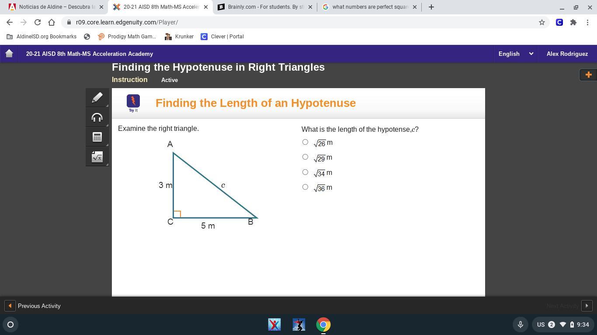Open the calculator tool
This screenshot has width=597, height=335.
[97, 137]
